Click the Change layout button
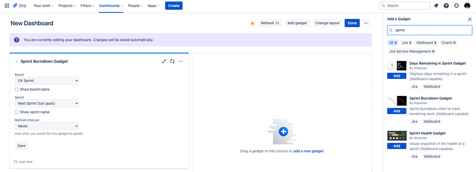 tap(327, 23)
